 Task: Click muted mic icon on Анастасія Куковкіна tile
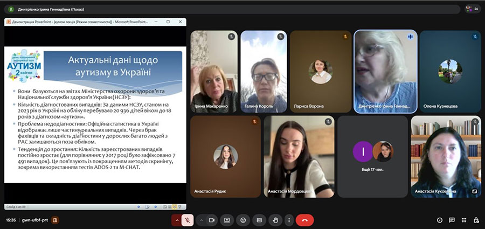point(475,122)
